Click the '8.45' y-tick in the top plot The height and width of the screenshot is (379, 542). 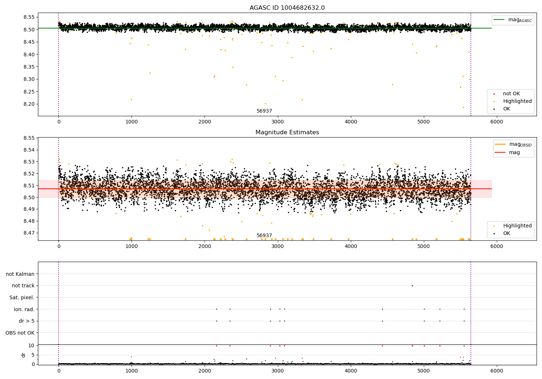click(29, 42)
